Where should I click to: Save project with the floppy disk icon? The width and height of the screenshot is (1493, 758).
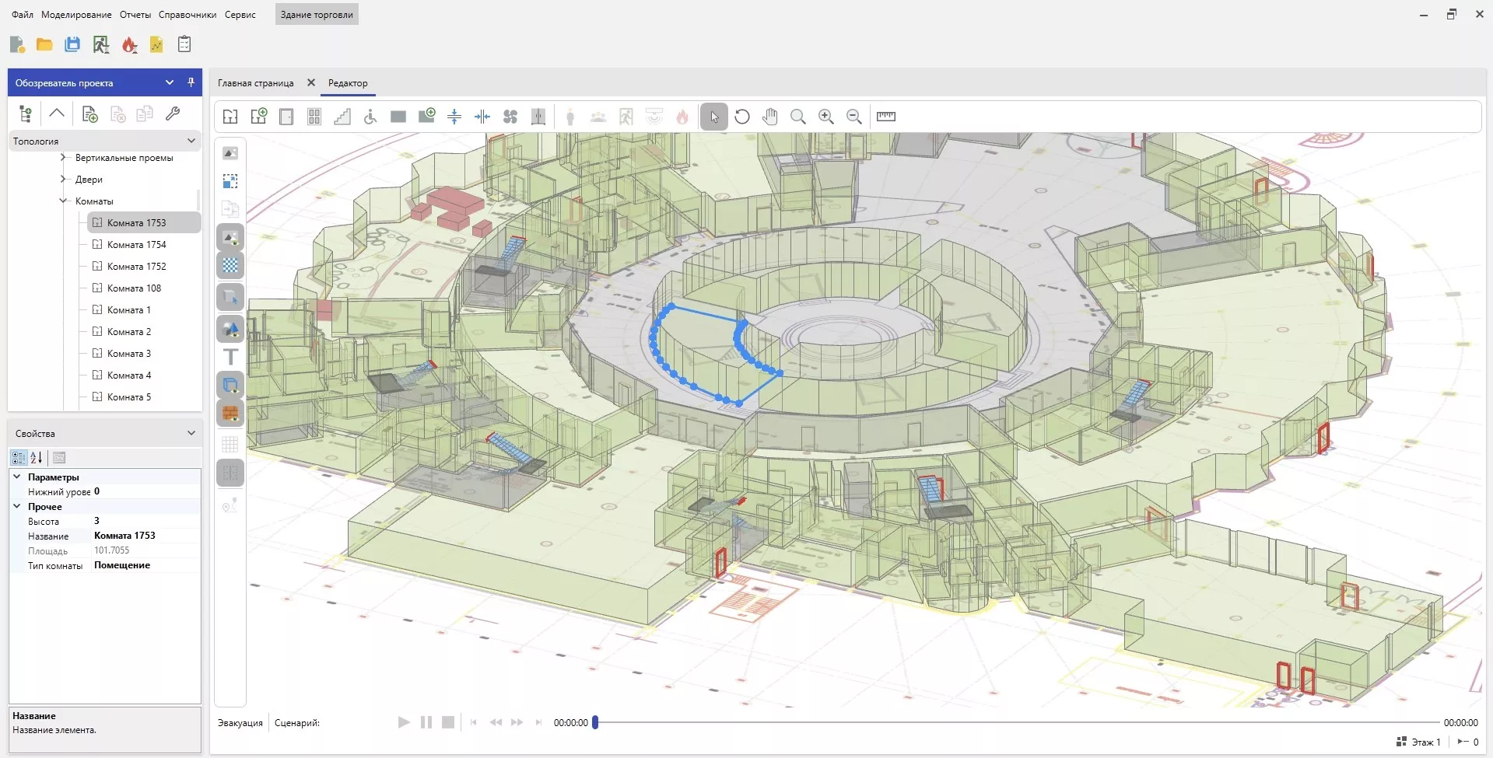(72, 45)
